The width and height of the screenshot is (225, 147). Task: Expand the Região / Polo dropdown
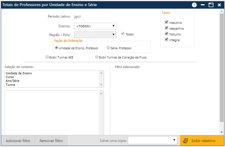tap(95, 35)
